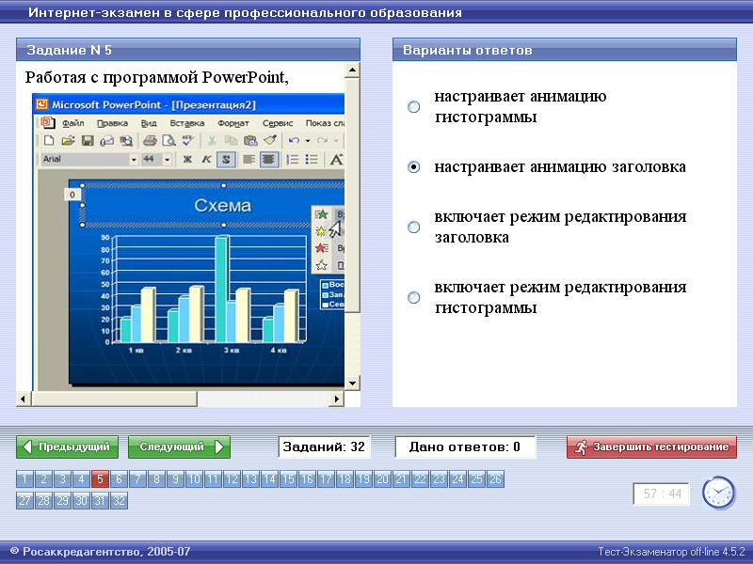Toggle italic with the К icon

[x=206, y=159]
